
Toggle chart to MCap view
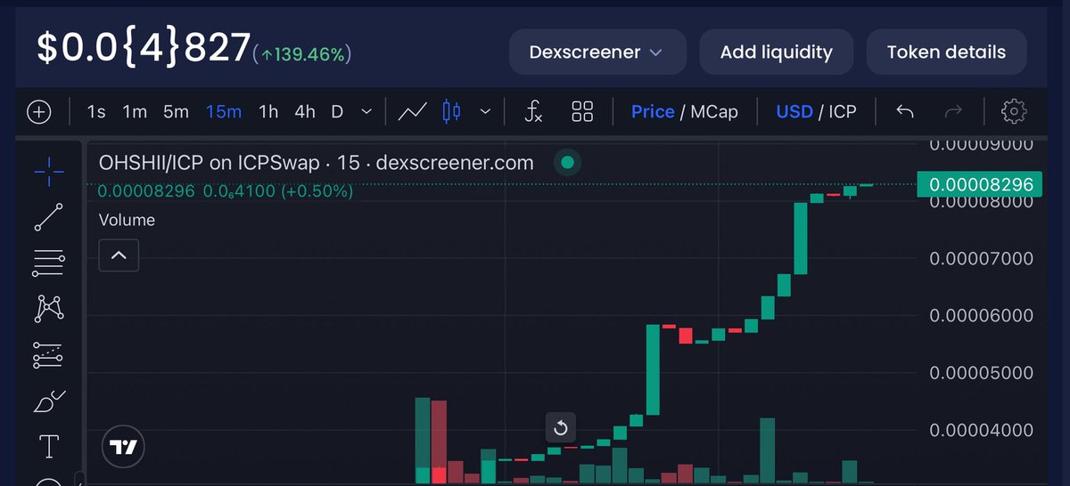pos(715,112)
